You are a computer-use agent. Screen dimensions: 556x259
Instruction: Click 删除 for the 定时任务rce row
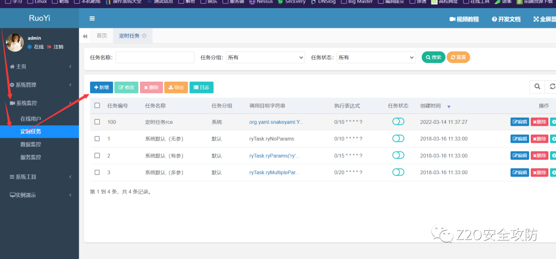(540, 122)
